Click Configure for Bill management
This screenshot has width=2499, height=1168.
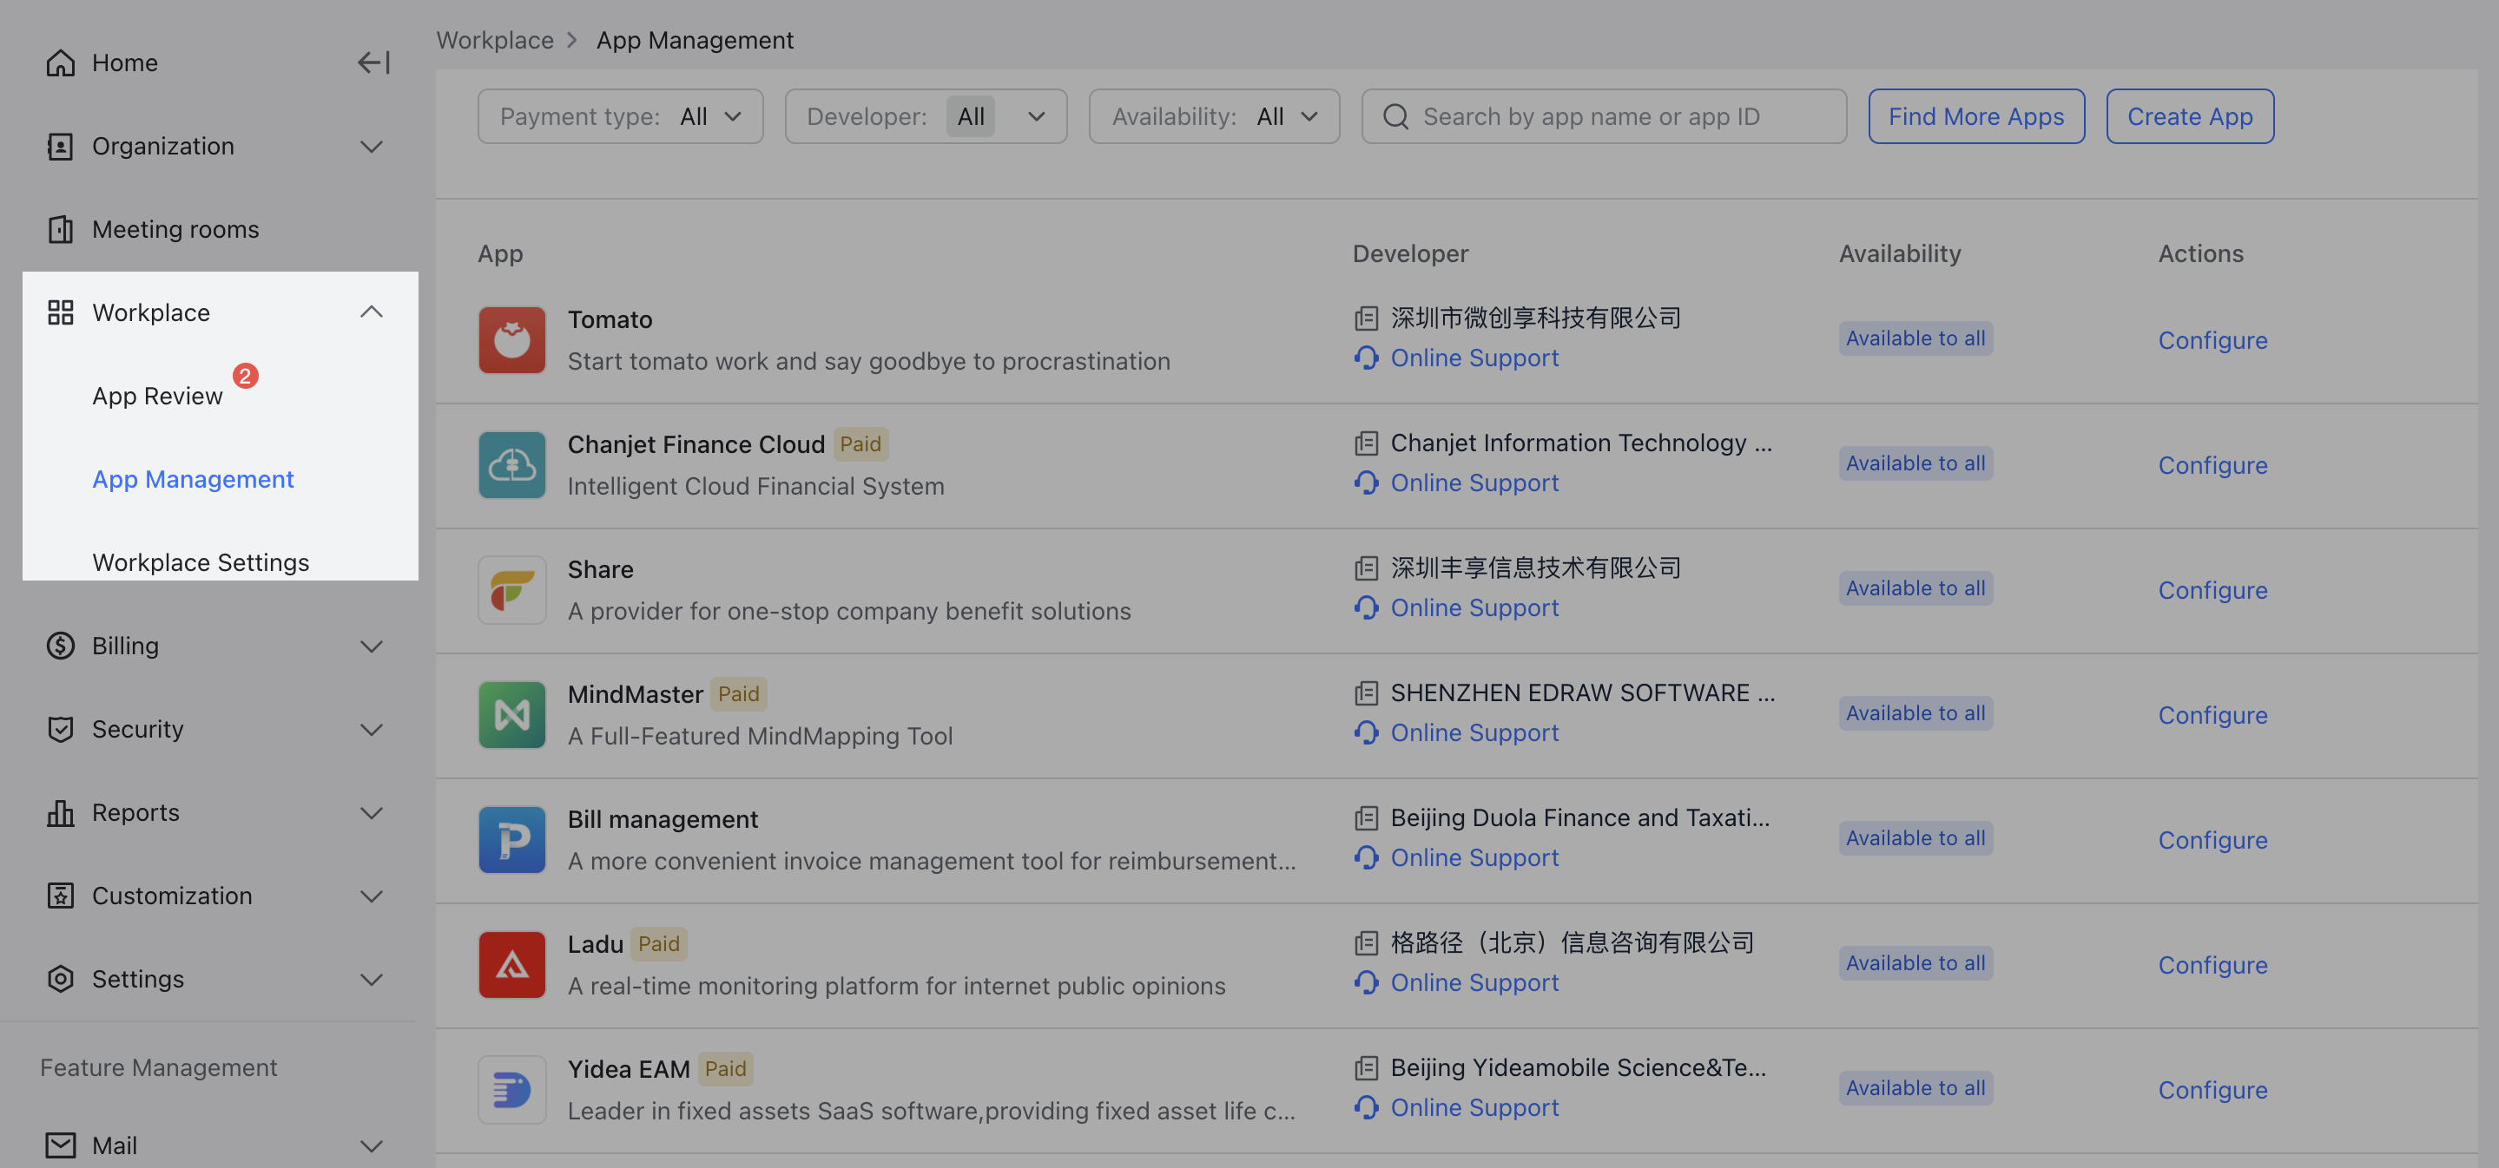point(2212,840)
